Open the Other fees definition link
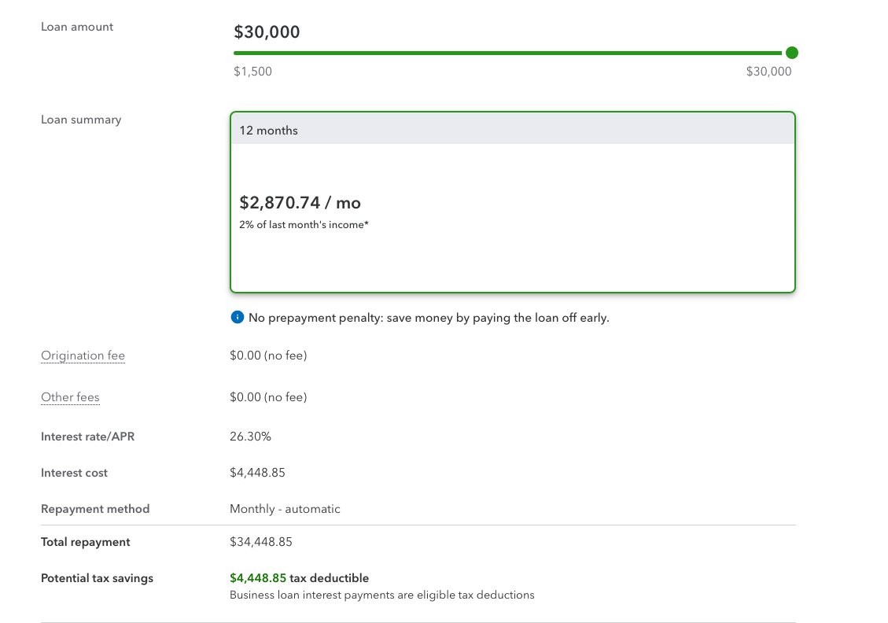The image size is (888, 623). coord(70,397)
